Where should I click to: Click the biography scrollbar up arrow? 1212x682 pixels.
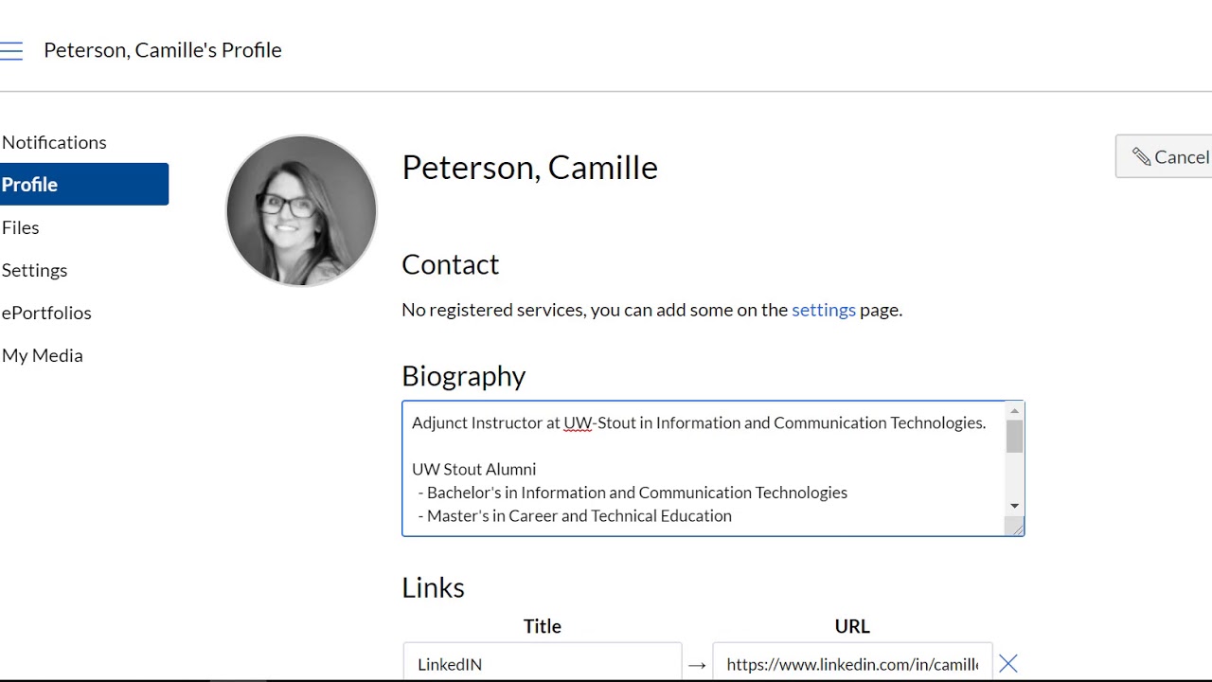click(x=1014, y=411)
